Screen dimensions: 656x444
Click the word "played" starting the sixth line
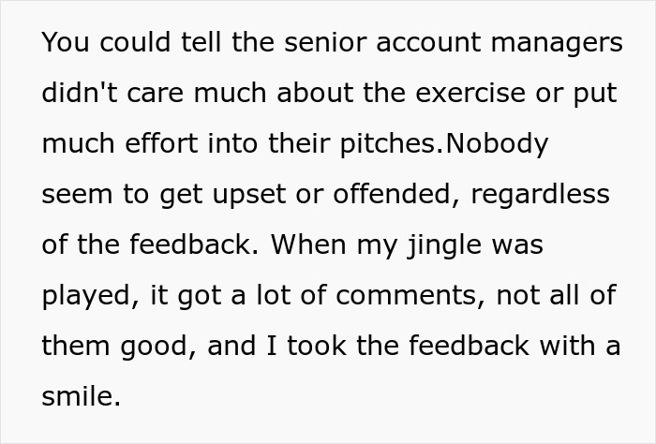pos(82,296)
